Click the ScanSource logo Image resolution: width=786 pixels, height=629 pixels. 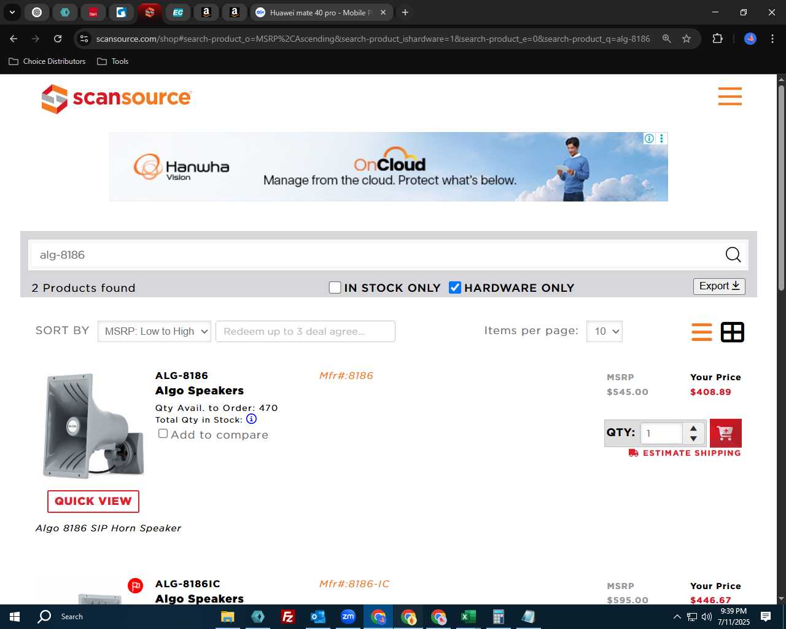tap(117, 98)
